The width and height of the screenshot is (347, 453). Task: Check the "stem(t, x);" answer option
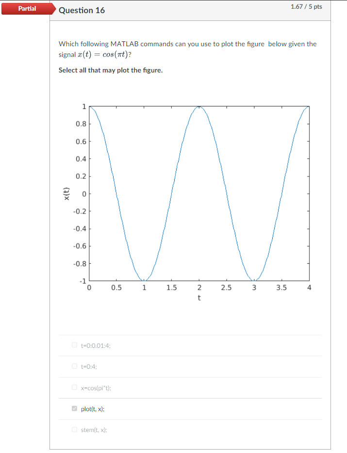74,430
